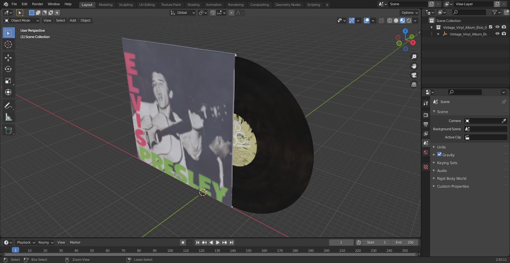
Task: Click the Marker menu in timeline
Action: coord(75,242)
